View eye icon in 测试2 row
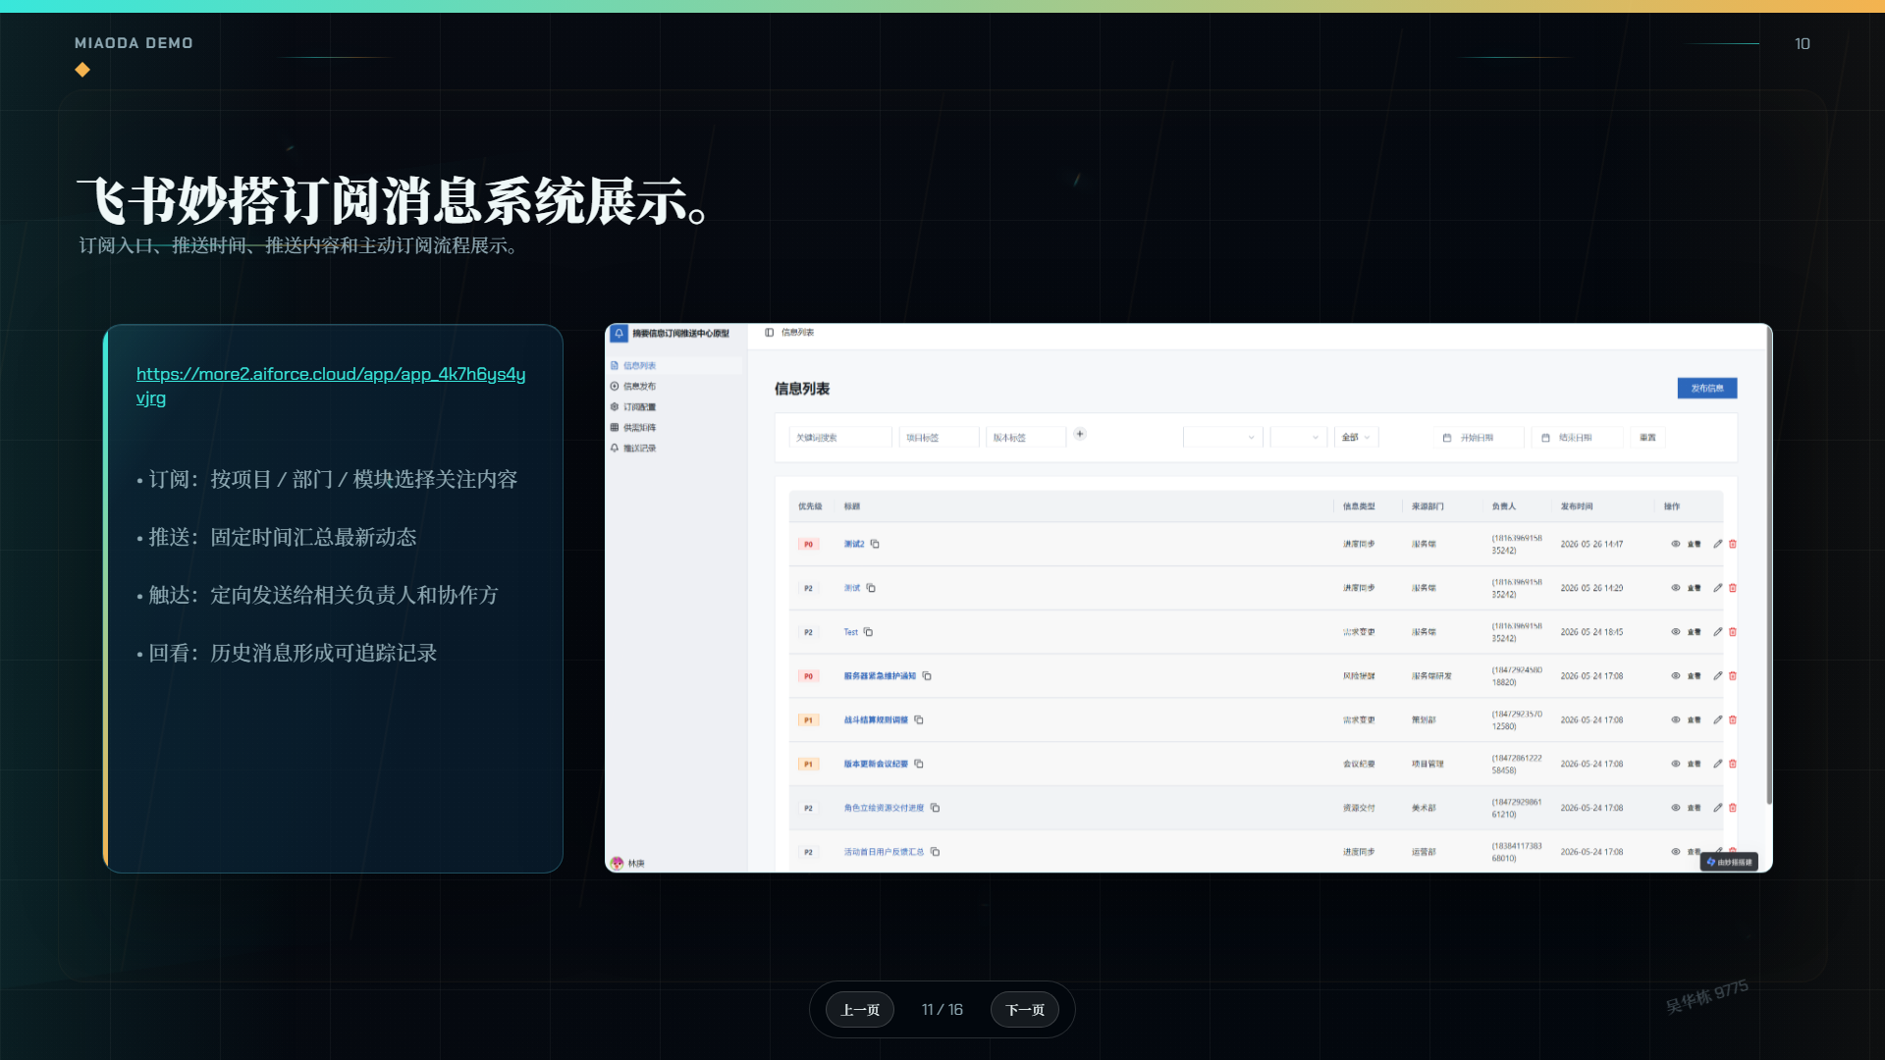1885x1060 pixels. pyautogui.click(x=1676, y=544)
